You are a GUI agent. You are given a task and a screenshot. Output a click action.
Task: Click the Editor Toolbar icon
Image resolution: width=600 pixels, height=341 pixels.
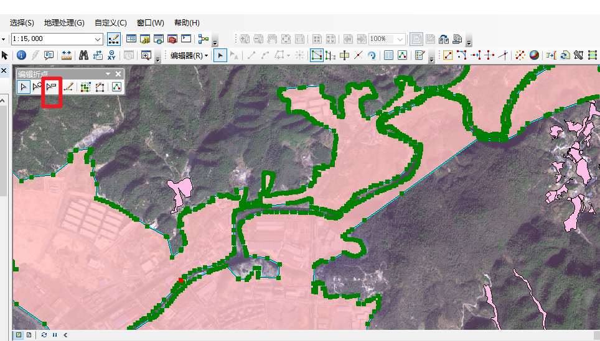114,39
